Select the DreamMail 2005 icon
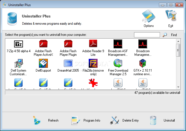 click(68, 63)
